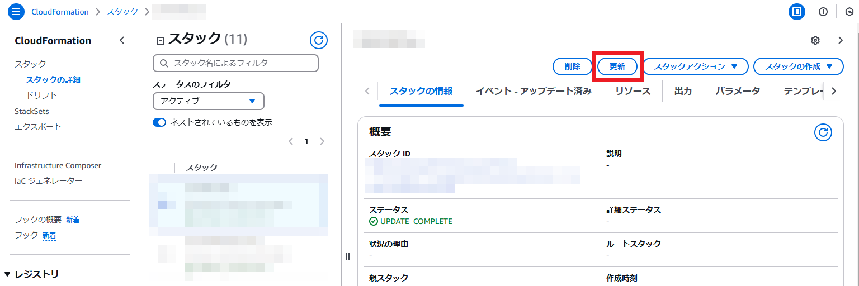Collapse the stack list panel

pos(161,40)
